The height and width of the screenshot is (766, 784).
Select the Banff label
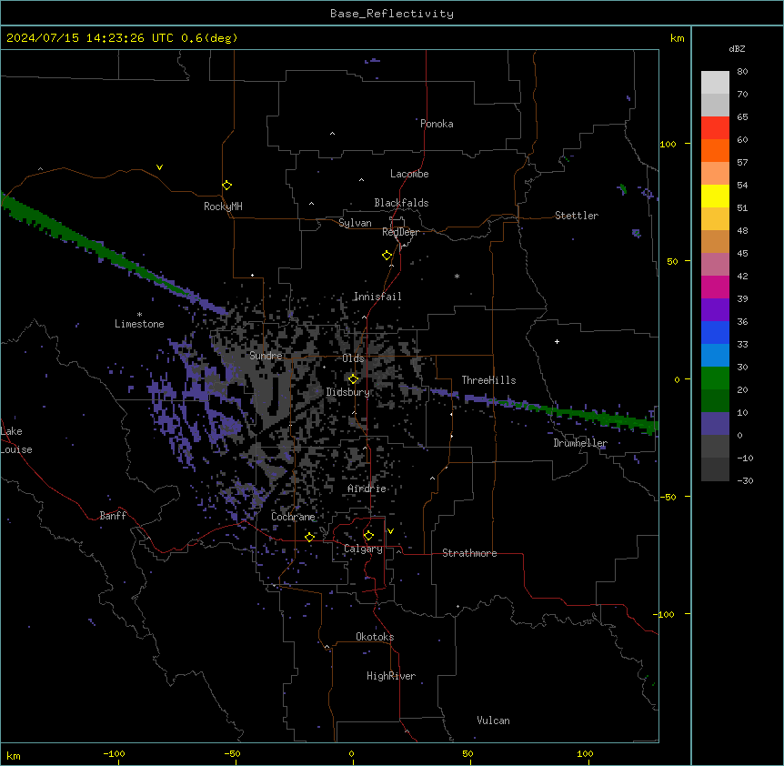(113, 516)
